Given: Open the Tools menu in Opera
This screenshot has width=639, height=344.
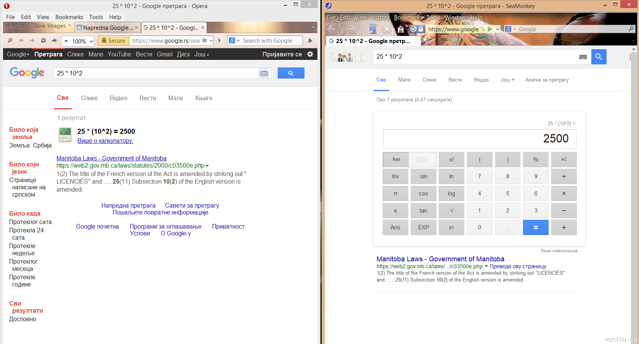Looking at the screenshot, I should [96, 17].
